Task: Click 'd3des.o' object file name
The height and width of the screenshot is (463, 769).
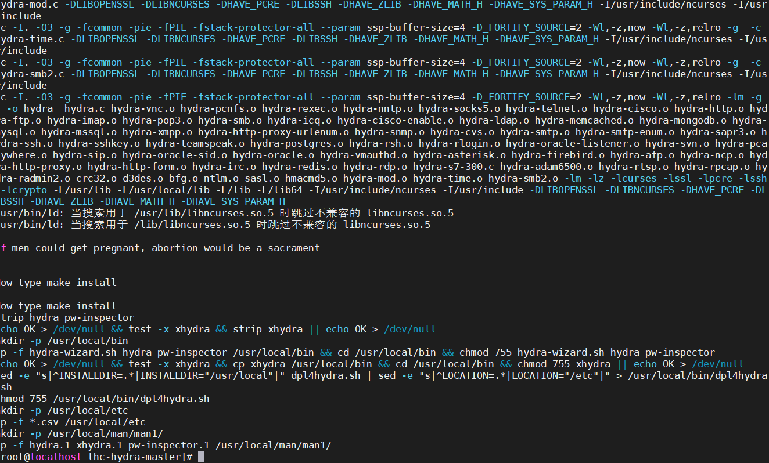Action: click(143, 179)
